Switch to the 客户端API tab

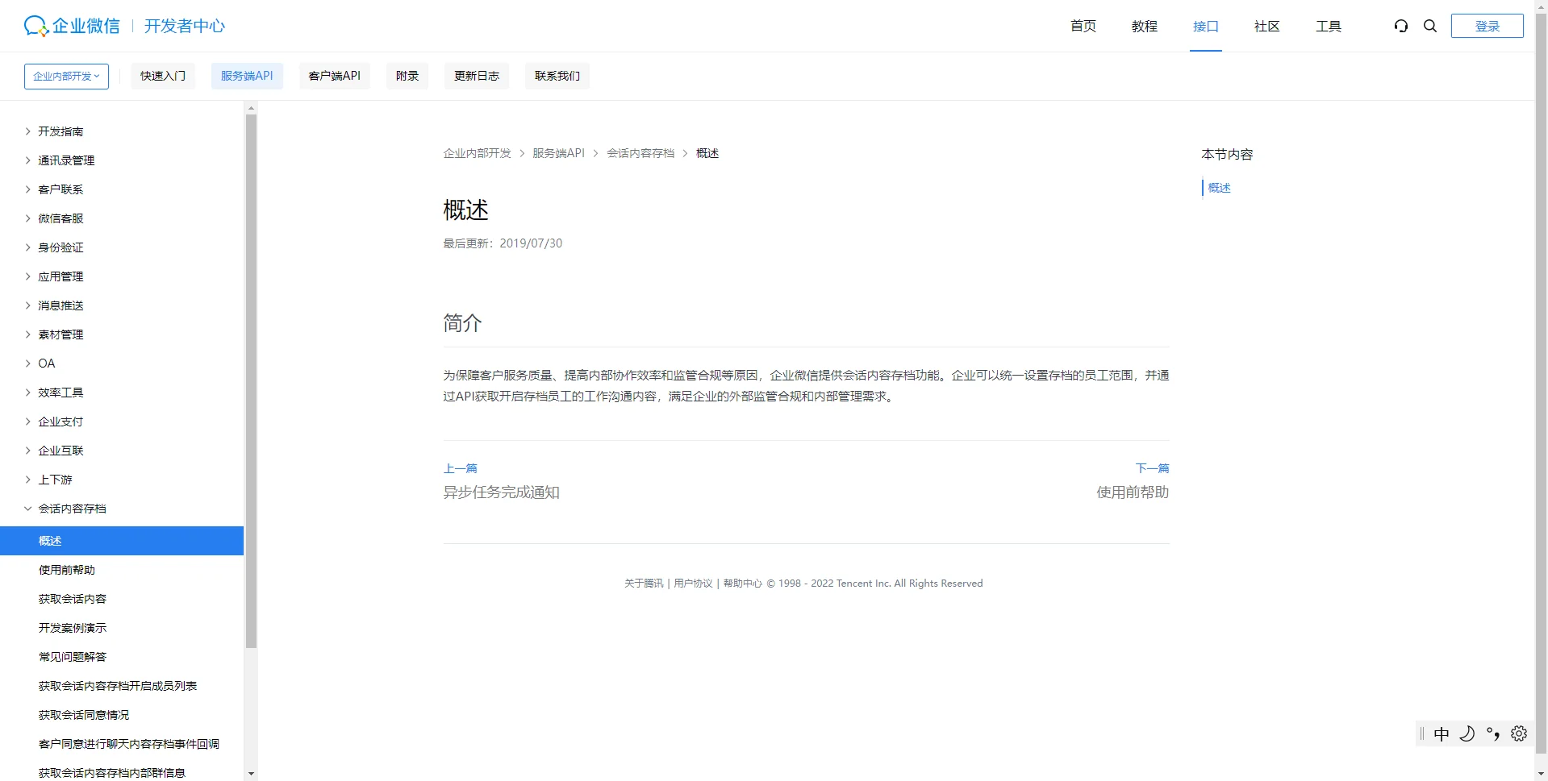pyautogui.click(x=334, y=76)
